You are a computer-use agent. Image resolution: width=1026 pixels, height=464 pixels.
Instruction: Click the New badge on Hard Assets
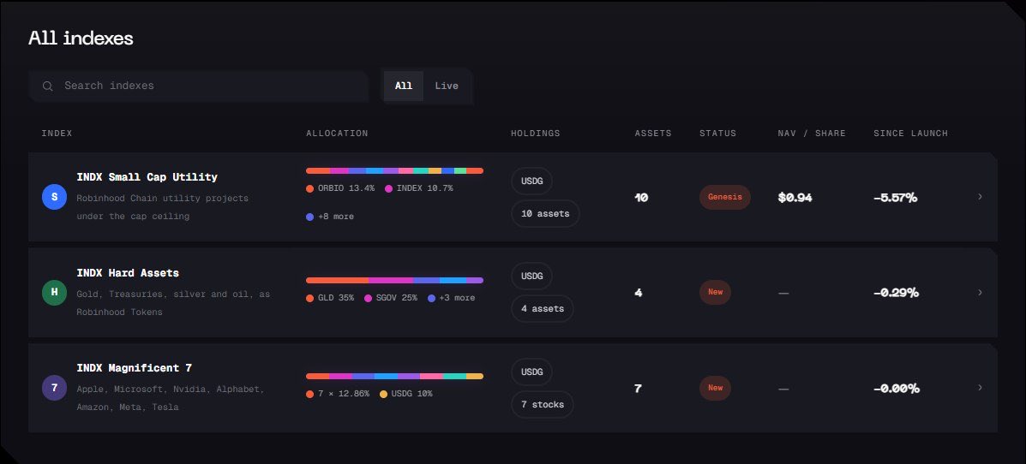coord(715,292)
